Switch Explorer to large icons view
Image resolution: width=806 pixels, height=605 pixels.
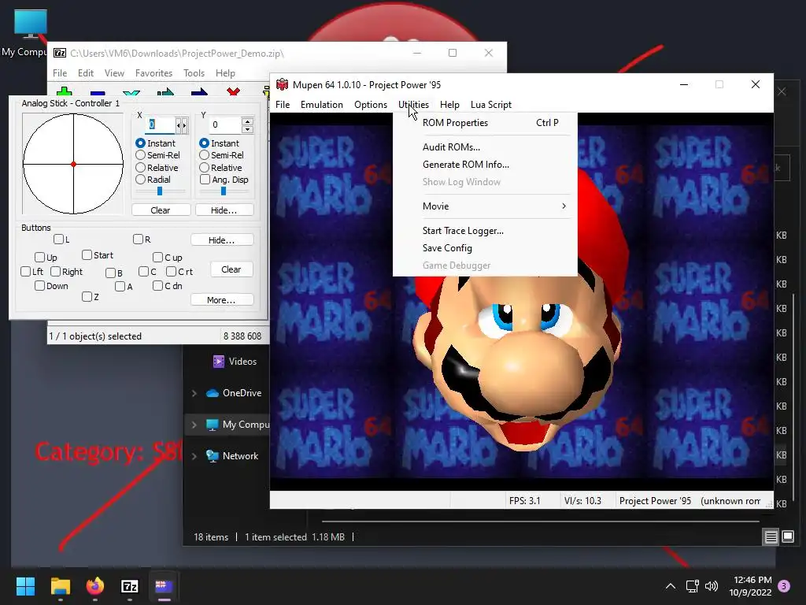(787, 537)
